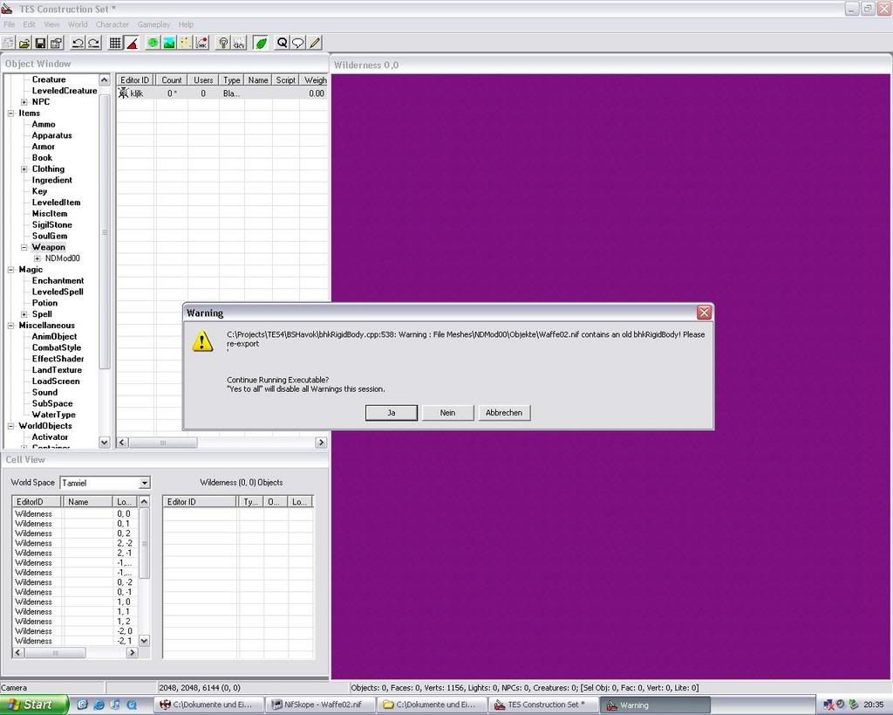This screenshot has height=715, width=893.
Task: Open landscape editing with the mountain icon
Action: [169, 43]
